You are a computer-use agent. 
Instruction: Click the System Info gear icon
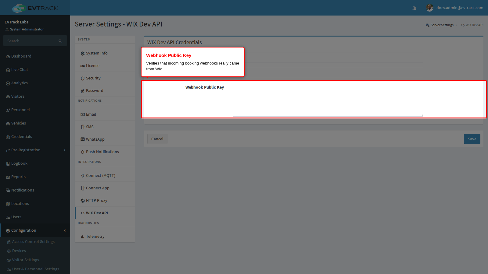[83, 54]
